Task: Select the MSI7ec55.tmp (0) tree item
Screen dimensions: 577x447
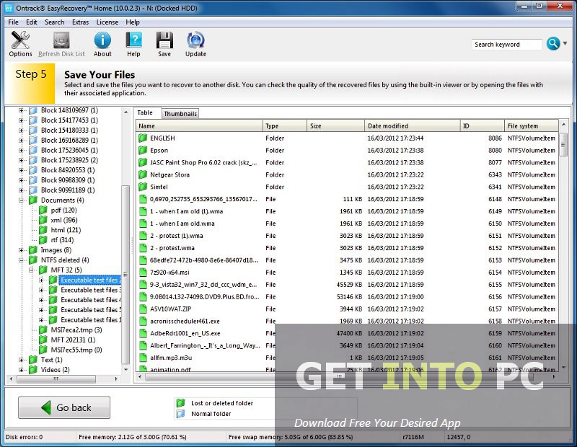Action: (x=76, y=350)
